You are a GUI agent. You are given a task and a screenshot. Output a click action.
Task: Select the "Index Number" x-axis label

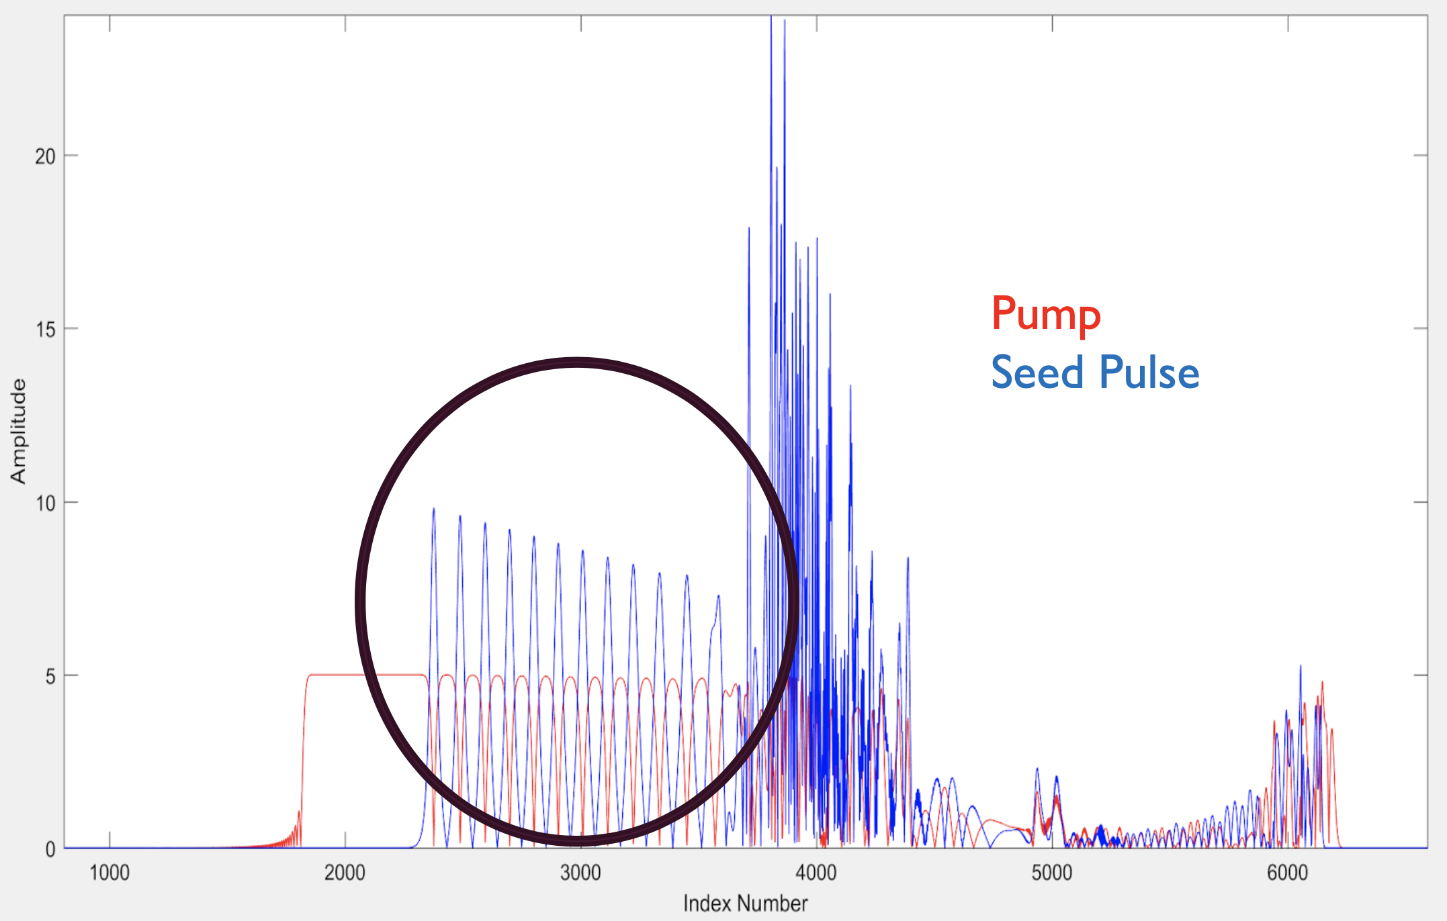click(x=745, y=904)
